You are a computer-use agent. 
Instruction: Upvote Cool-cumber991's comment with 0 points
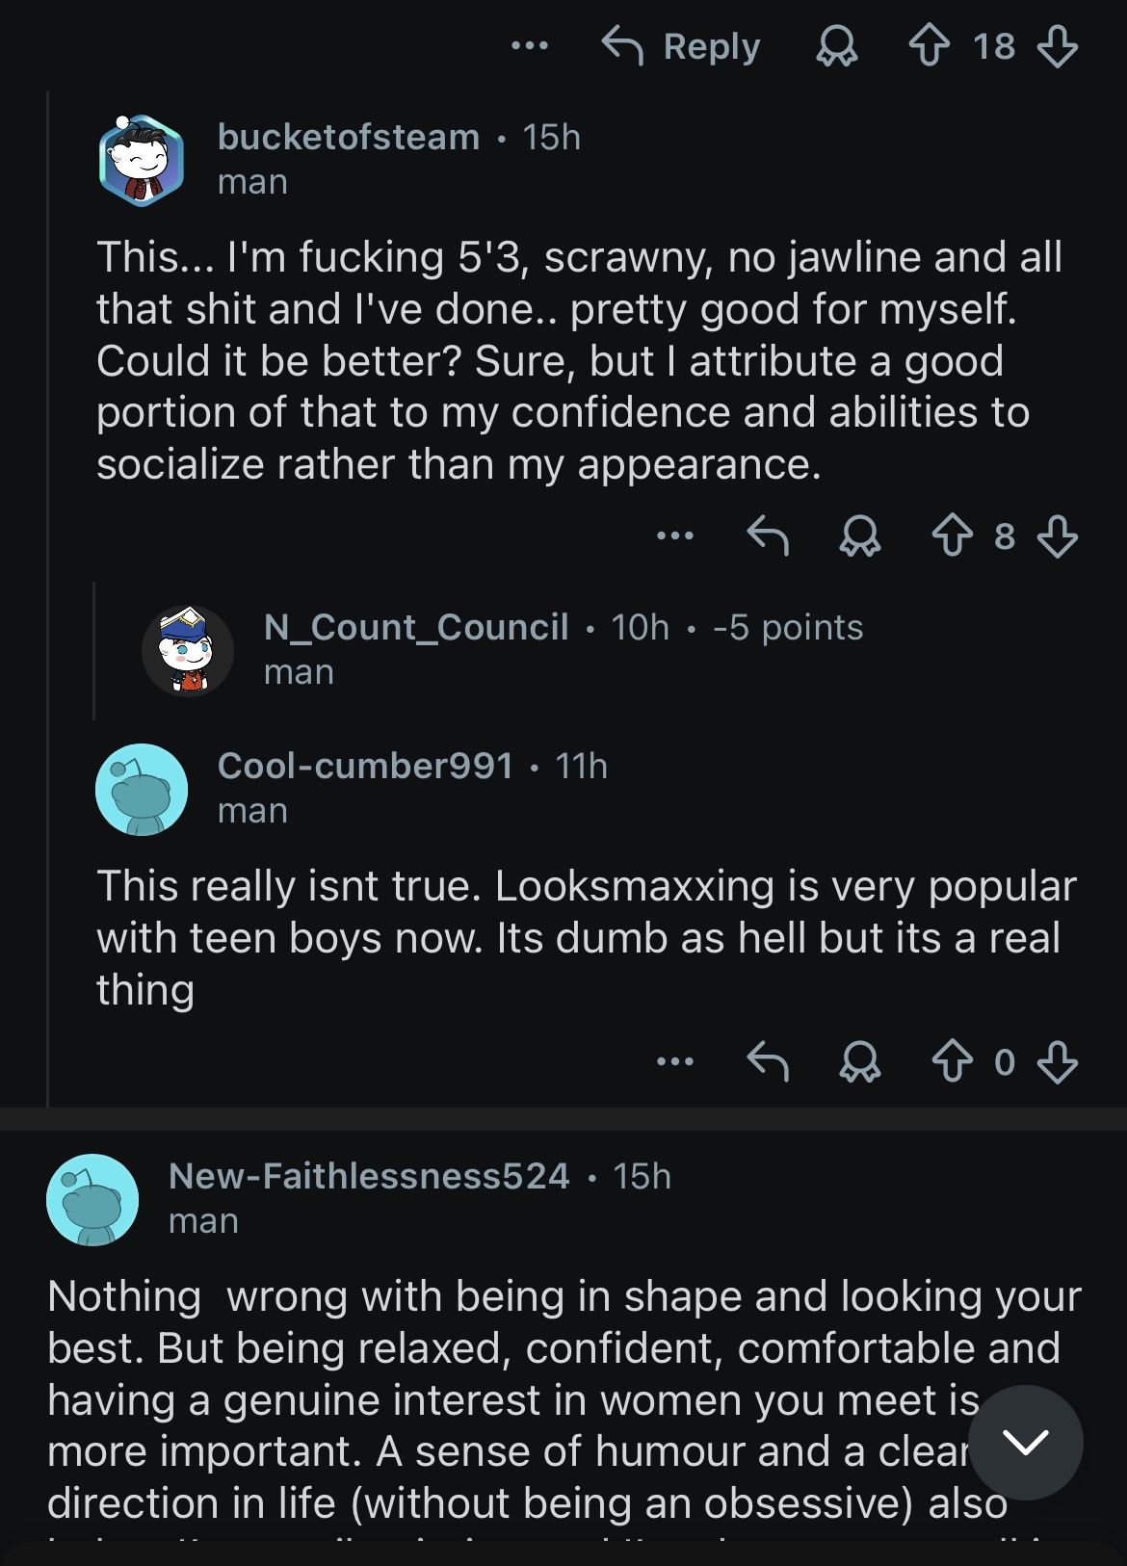pos(952,1062)
